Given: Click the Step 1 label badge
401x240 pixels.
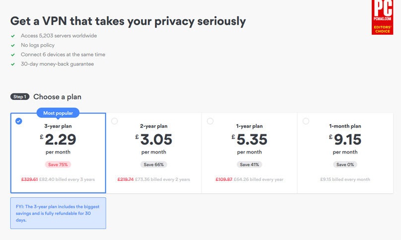Looking at the screenshot, I should pos(20,97).
